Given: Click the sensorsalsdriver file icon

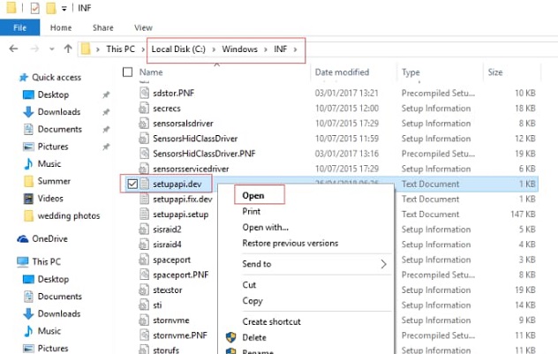Looking at the screenshot, I should click(144, 124).
